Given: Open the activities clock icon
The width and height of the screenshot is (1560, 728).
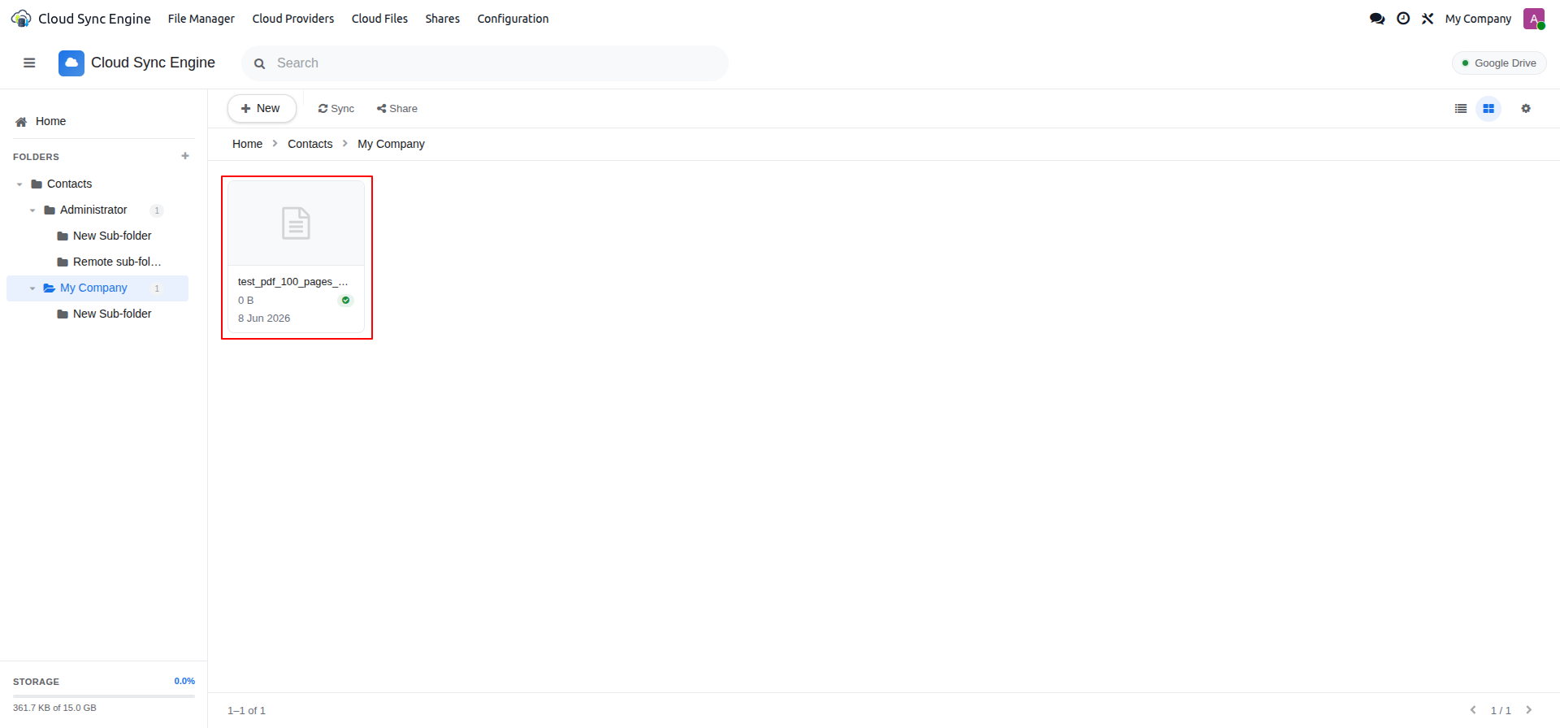Looking at the screenshot, I should click(1403, 19).
